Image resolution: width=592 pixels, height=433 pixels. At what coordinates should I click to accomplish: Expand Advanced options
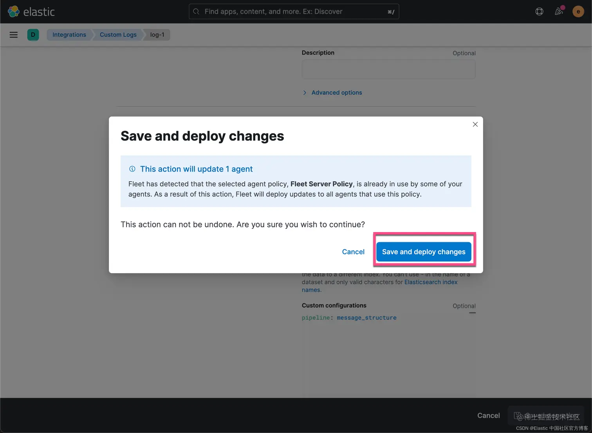(x=332, y=93)
